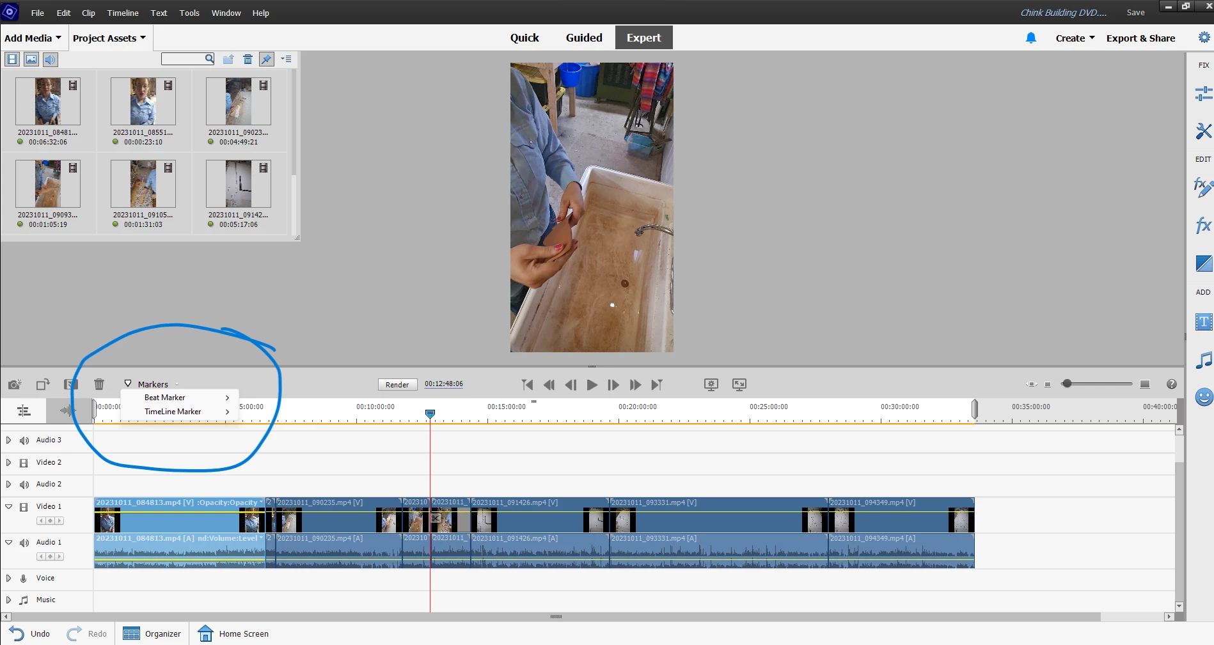This screenshot has width=1214, height=645.
Task: Open the File menu
Action: (38, 13)
